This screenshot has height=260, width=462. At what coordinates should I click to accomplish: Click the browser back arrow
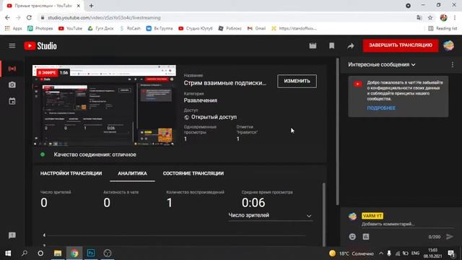click(x=7, y=17)
